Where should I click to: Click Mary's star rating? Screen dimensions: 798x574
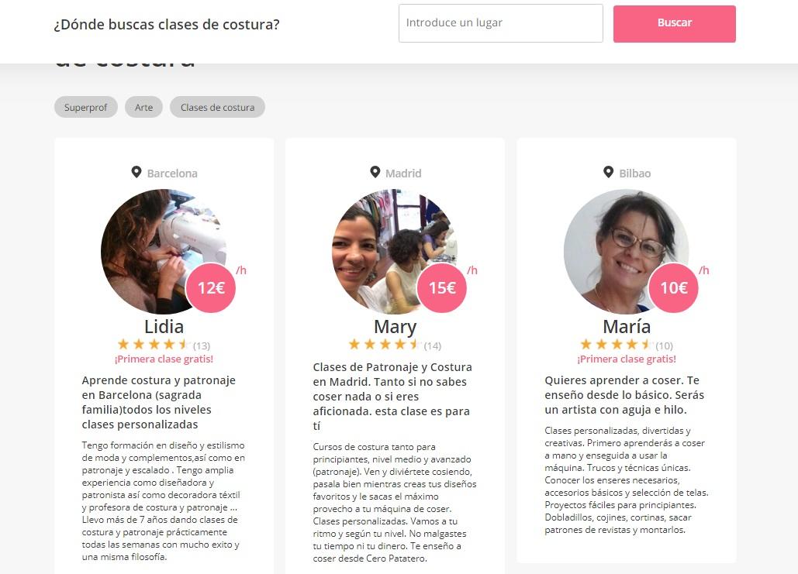385,345
